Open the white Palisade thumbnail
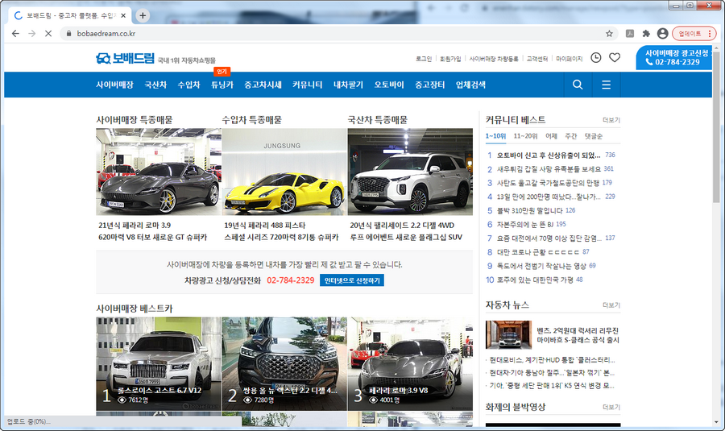This screenshot has height=431, width=725. 410,172
